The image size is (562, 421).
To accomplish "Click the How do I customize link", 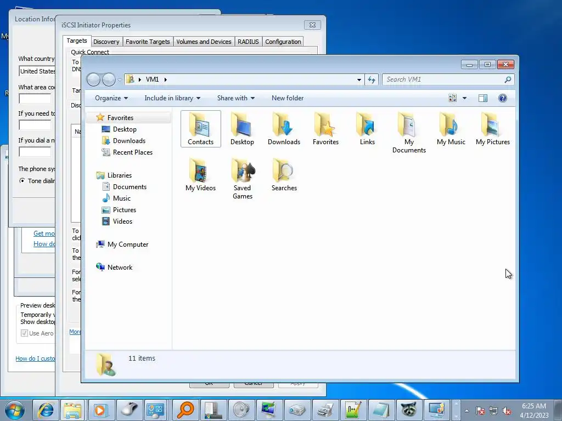I will click(35, 359).
